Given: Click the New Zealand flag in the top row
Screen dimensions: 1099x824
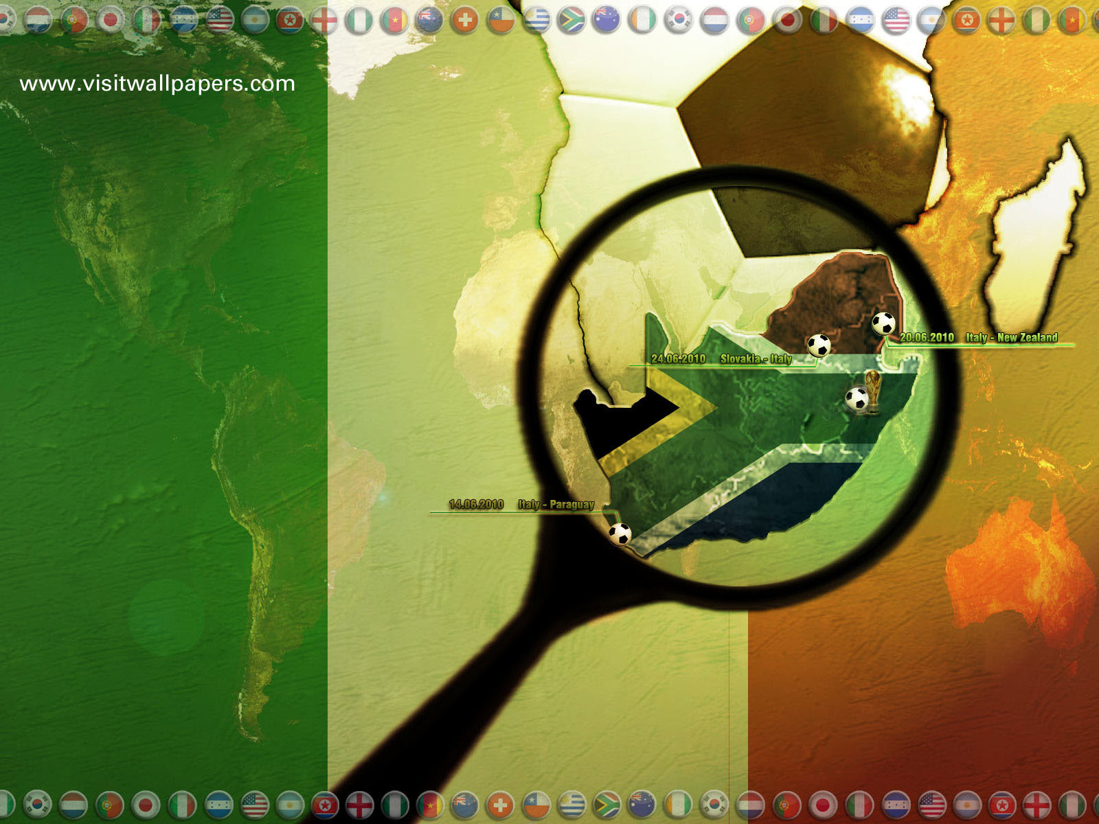Looking at the screenshot, I should click(x=429, y=20).
